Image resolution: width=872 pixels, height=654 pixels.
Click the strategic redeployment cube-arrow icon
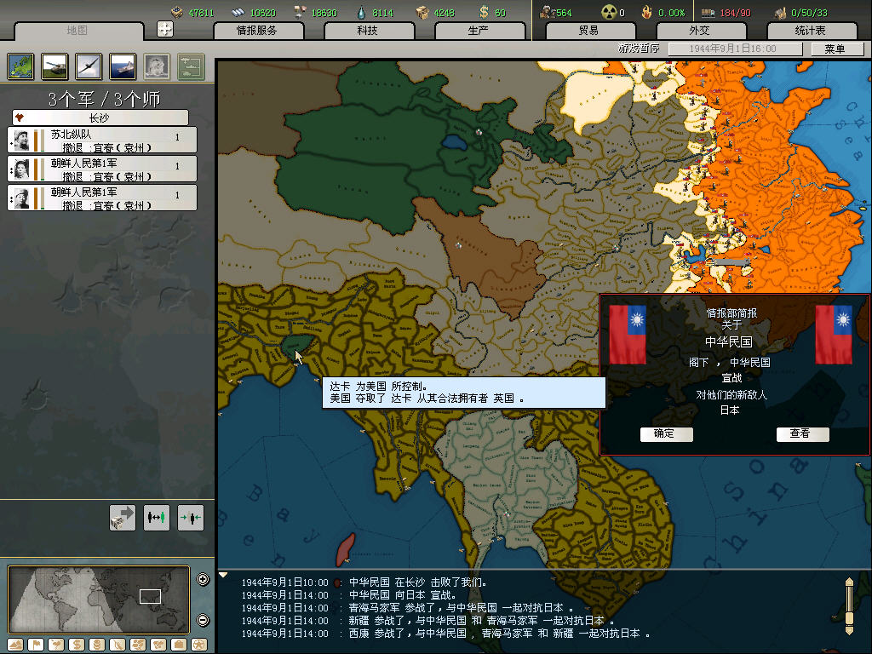click(123, 517)
